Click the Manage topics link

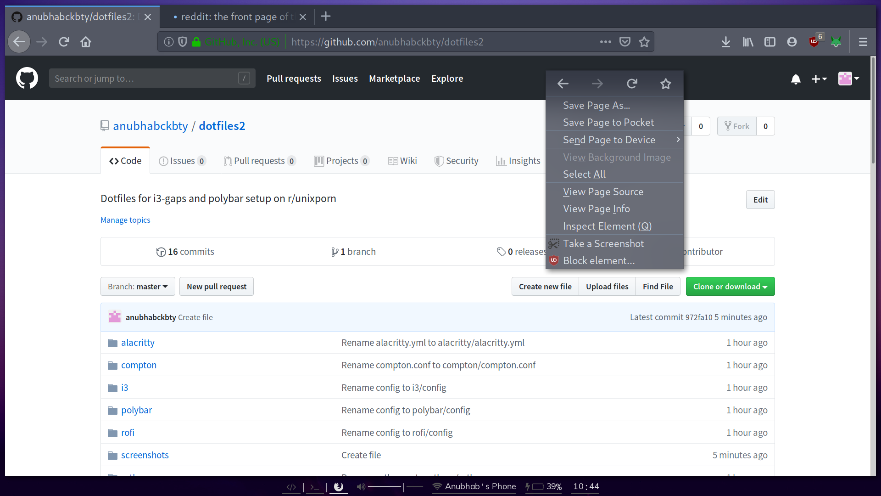[125, 220]
